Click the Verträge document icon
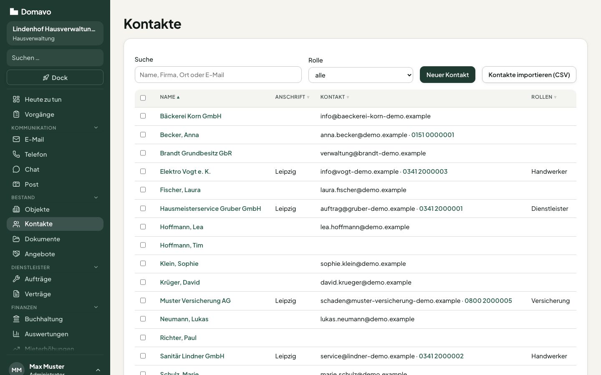Image resolution: width=601 pixels, height=375 pixels. (16, 294)
